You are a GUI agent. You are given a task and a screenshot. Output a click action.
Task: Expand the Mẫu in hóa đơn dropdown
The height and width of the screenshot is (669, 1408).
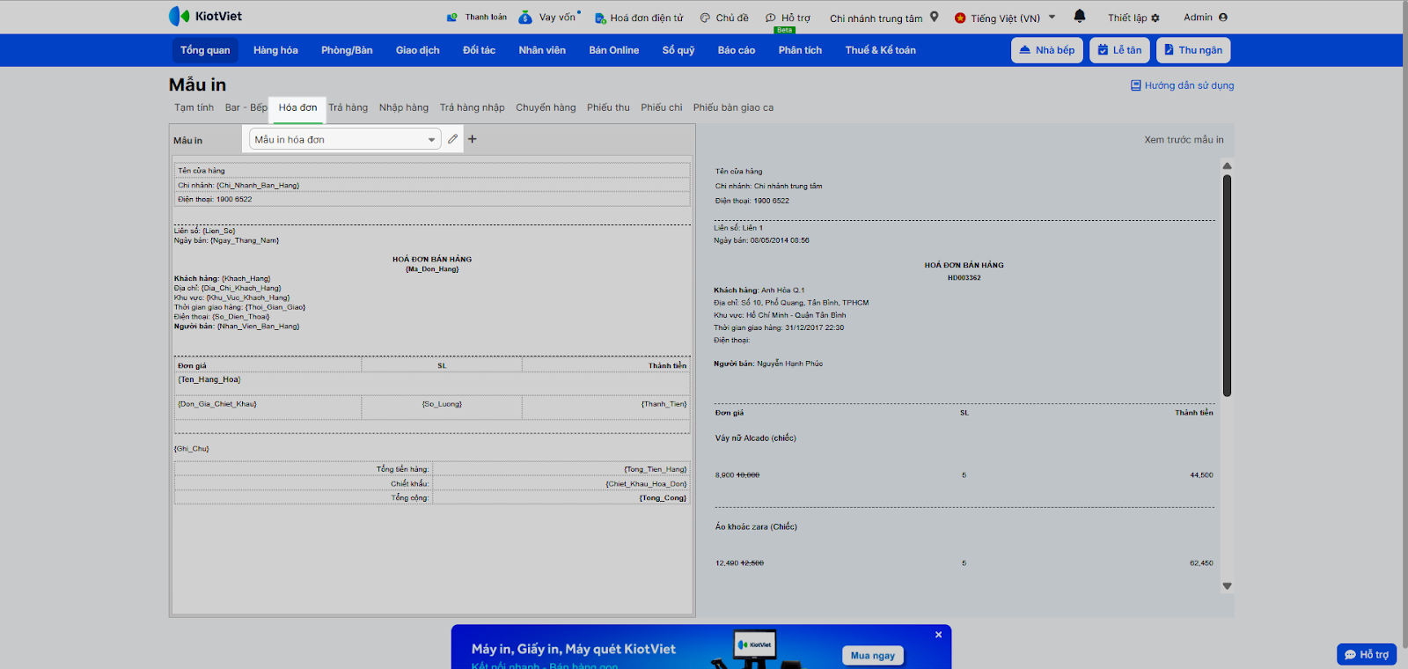[x=431, y=140]
